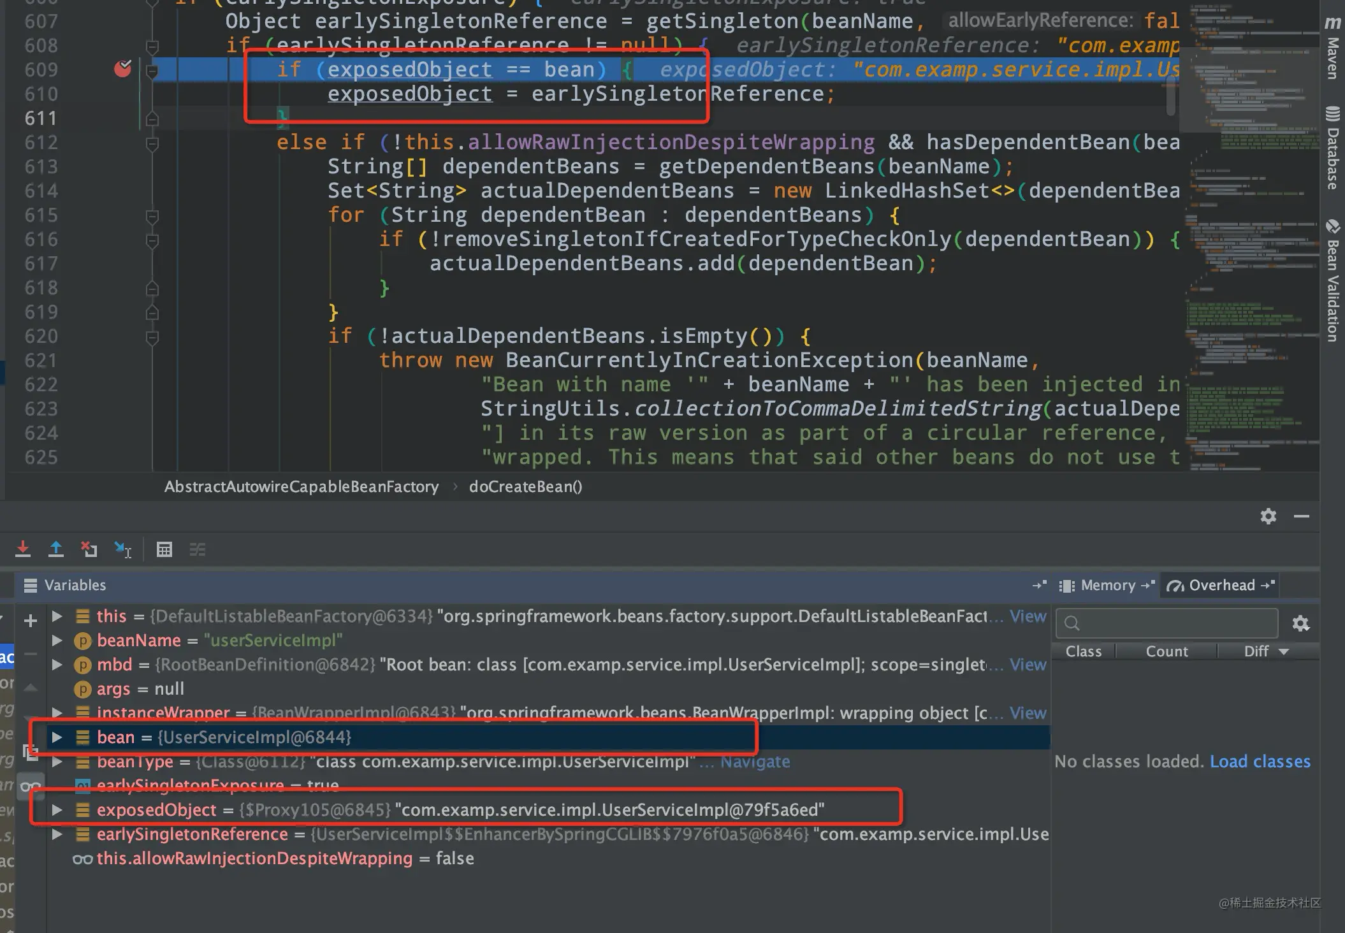Click Navigate link for beanType

pos(755,762)
